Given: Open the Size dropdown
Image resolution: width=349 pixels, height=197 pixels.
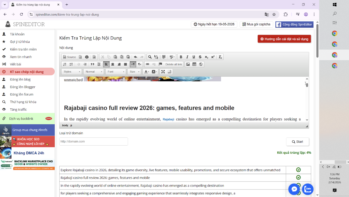Looking at the screenshot, I should click(134, 72).
